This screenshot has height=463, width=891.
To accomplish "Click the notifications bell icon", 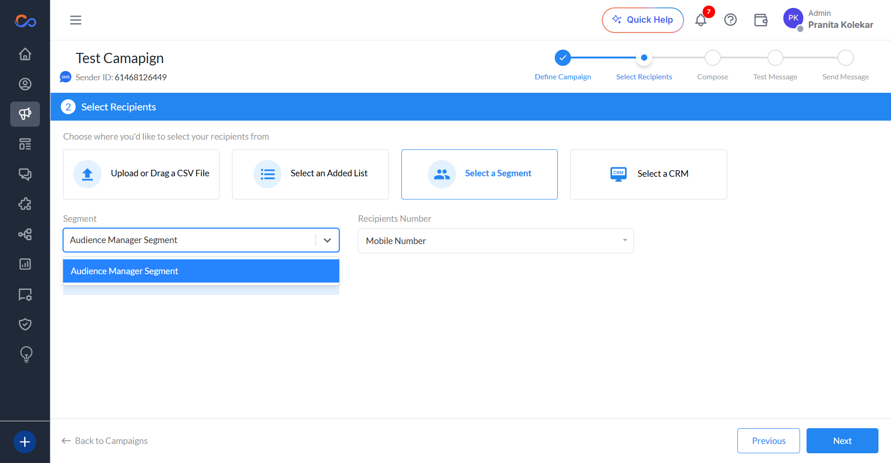I will 701,20.
